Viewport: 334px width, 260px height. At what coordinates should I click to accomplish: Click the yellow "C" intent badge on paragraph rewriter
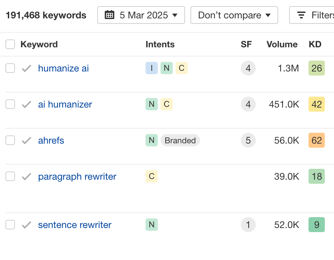coord(152,176)
